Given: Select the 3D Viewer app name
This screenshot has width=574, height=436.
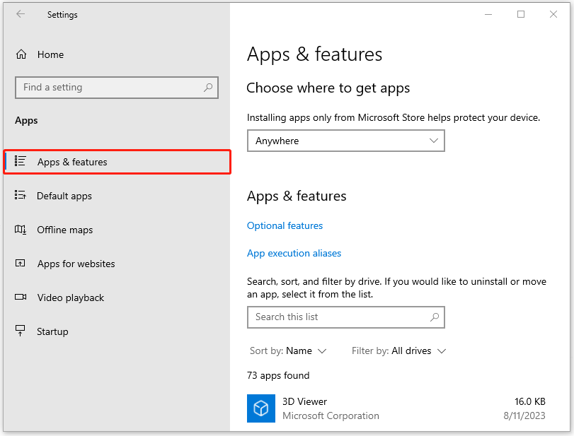Looking at the screenshot, I should pos(304,401).
